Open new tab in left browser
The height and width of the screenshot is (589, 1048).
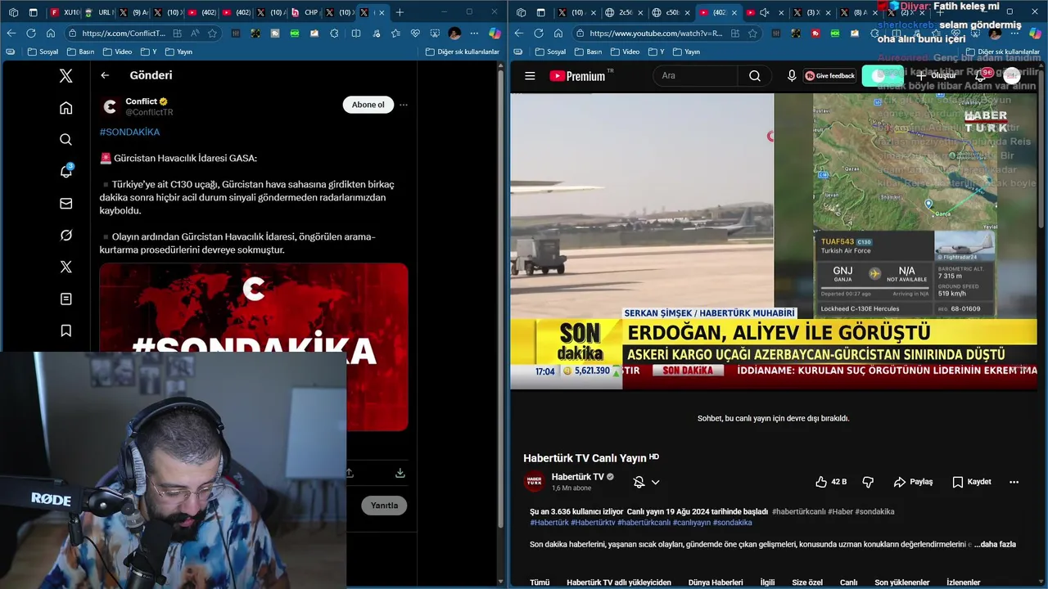point(400,12)
